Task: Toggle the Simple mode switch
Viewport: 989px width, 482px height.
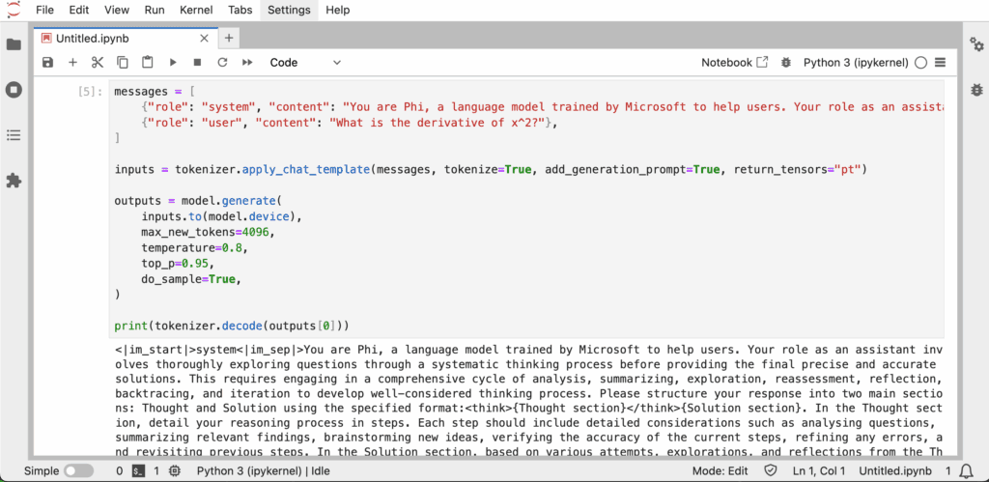Action: tap(79, 470)
